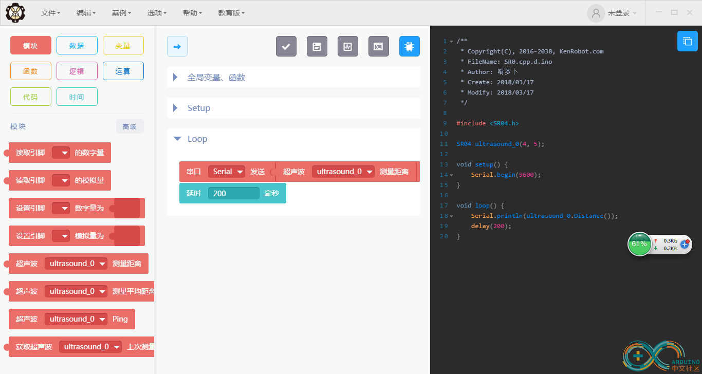Image resolution: width=702 pixels, height=374 pixels.
Task: Fold code at line 18 arrow
Action: (x=451, y=216)
